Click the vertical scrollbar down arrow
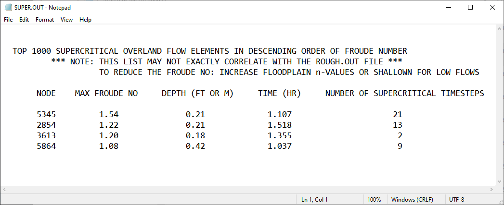 (500, 181)
